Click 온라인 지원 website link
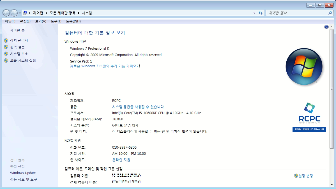This screenshot has height=189, width=336. coord(121,160)
